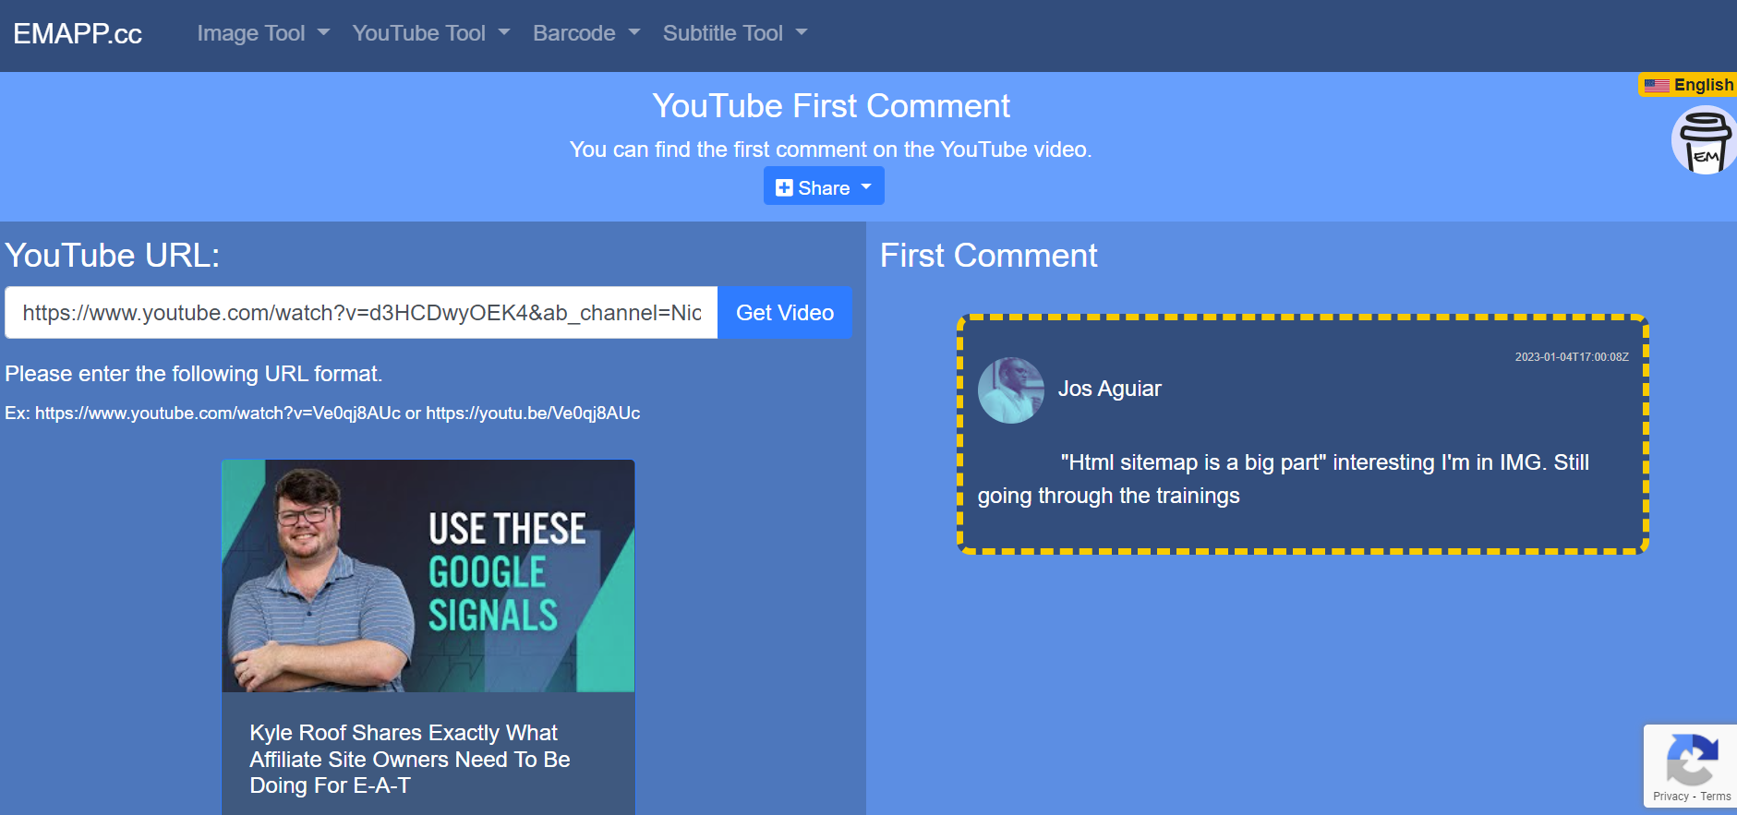Image resolution: width=1737 pixels, height=815 pixels.
Task: Click the Kyle Roof video title text
Action: coord(409,759)
